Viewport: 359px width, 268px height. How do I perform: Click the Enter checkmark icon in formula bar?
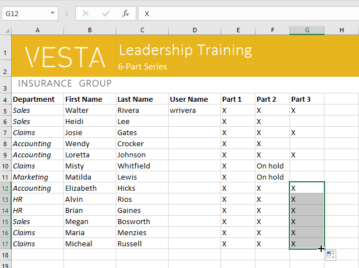tap(106, 13)
